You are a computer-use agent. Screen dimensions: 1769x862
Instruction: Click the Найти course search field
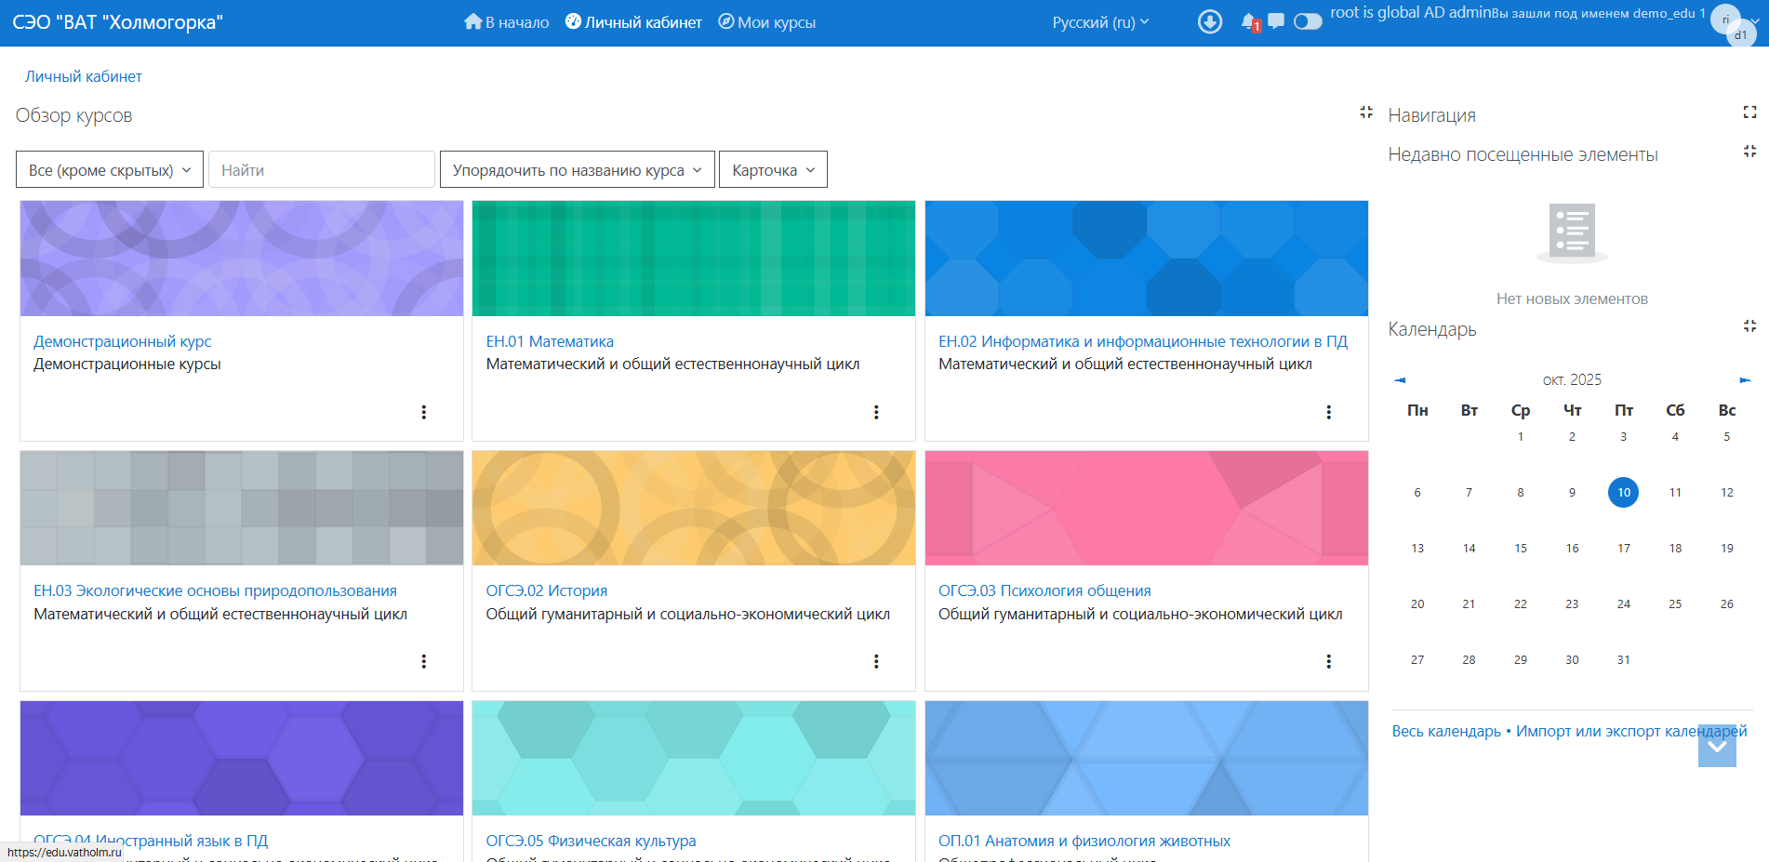(x=321, y=170)
